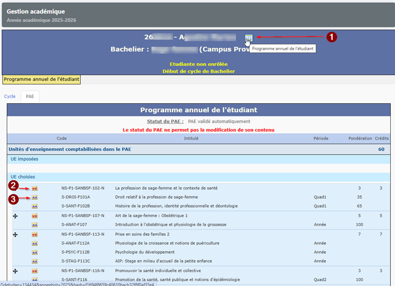Click UE icon for NS-P1-SANBSF-116-N
This screenshot has width=395, height=286.
coord(35,271)
